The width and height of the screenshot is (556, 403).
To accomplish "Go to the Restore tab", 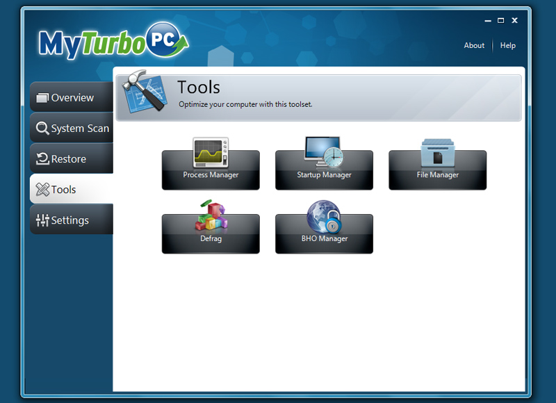I will (72, 159).
